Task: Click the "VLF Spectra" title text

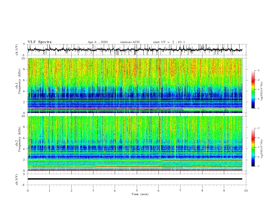Action: pos(40,42)
